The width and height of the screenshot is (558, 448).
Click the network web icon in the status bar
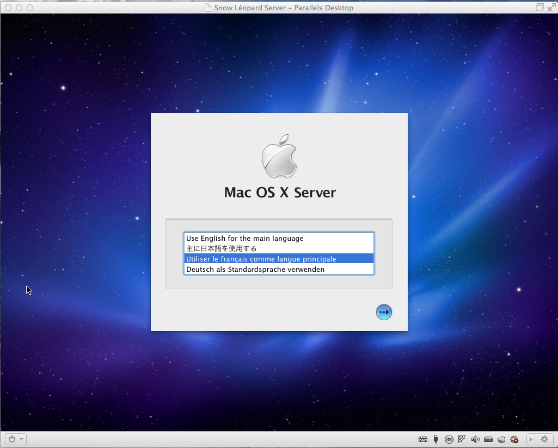(462, 439)
